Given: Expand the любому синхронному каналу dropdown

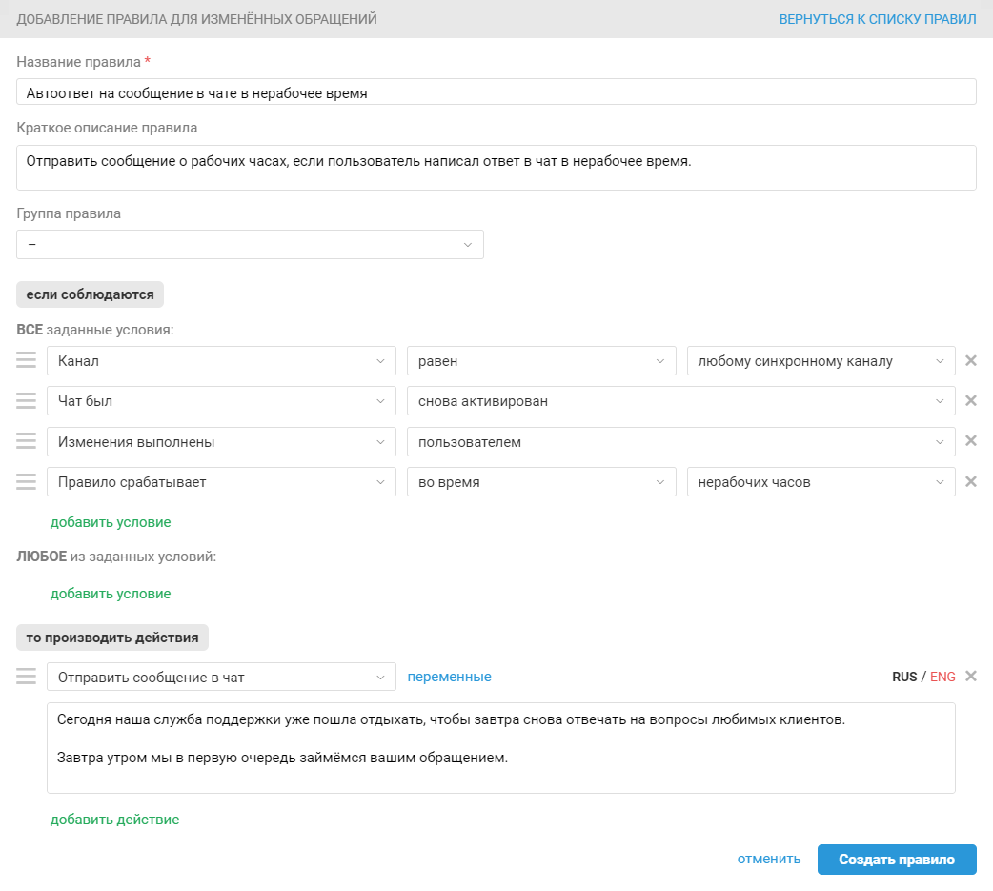Looking at the screenshot, I should pos(821,361).
